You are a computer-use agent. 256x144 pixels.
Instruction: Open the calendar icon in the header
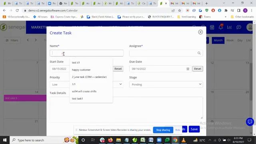212,27
